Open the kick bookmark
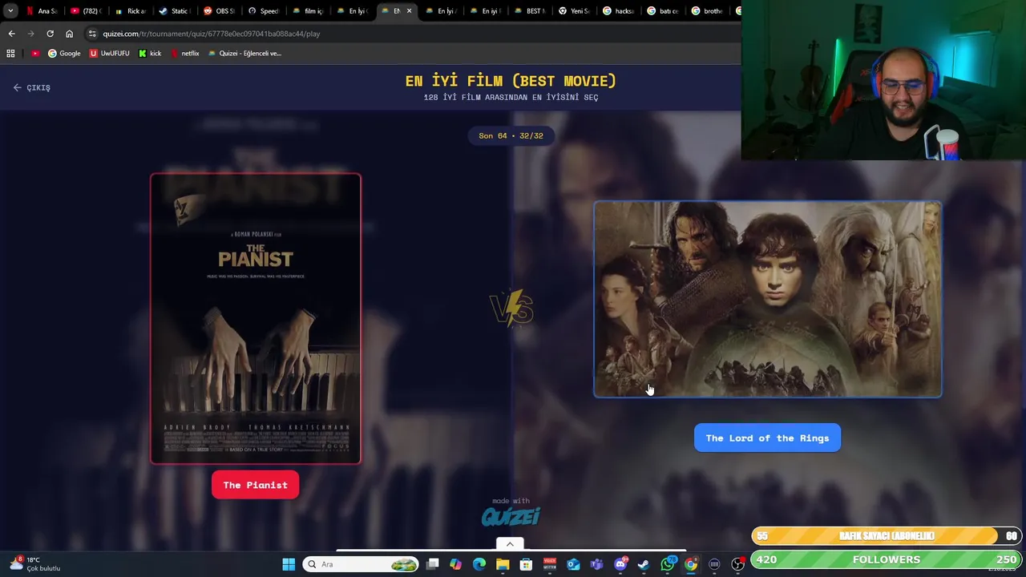 pos(150,54)
